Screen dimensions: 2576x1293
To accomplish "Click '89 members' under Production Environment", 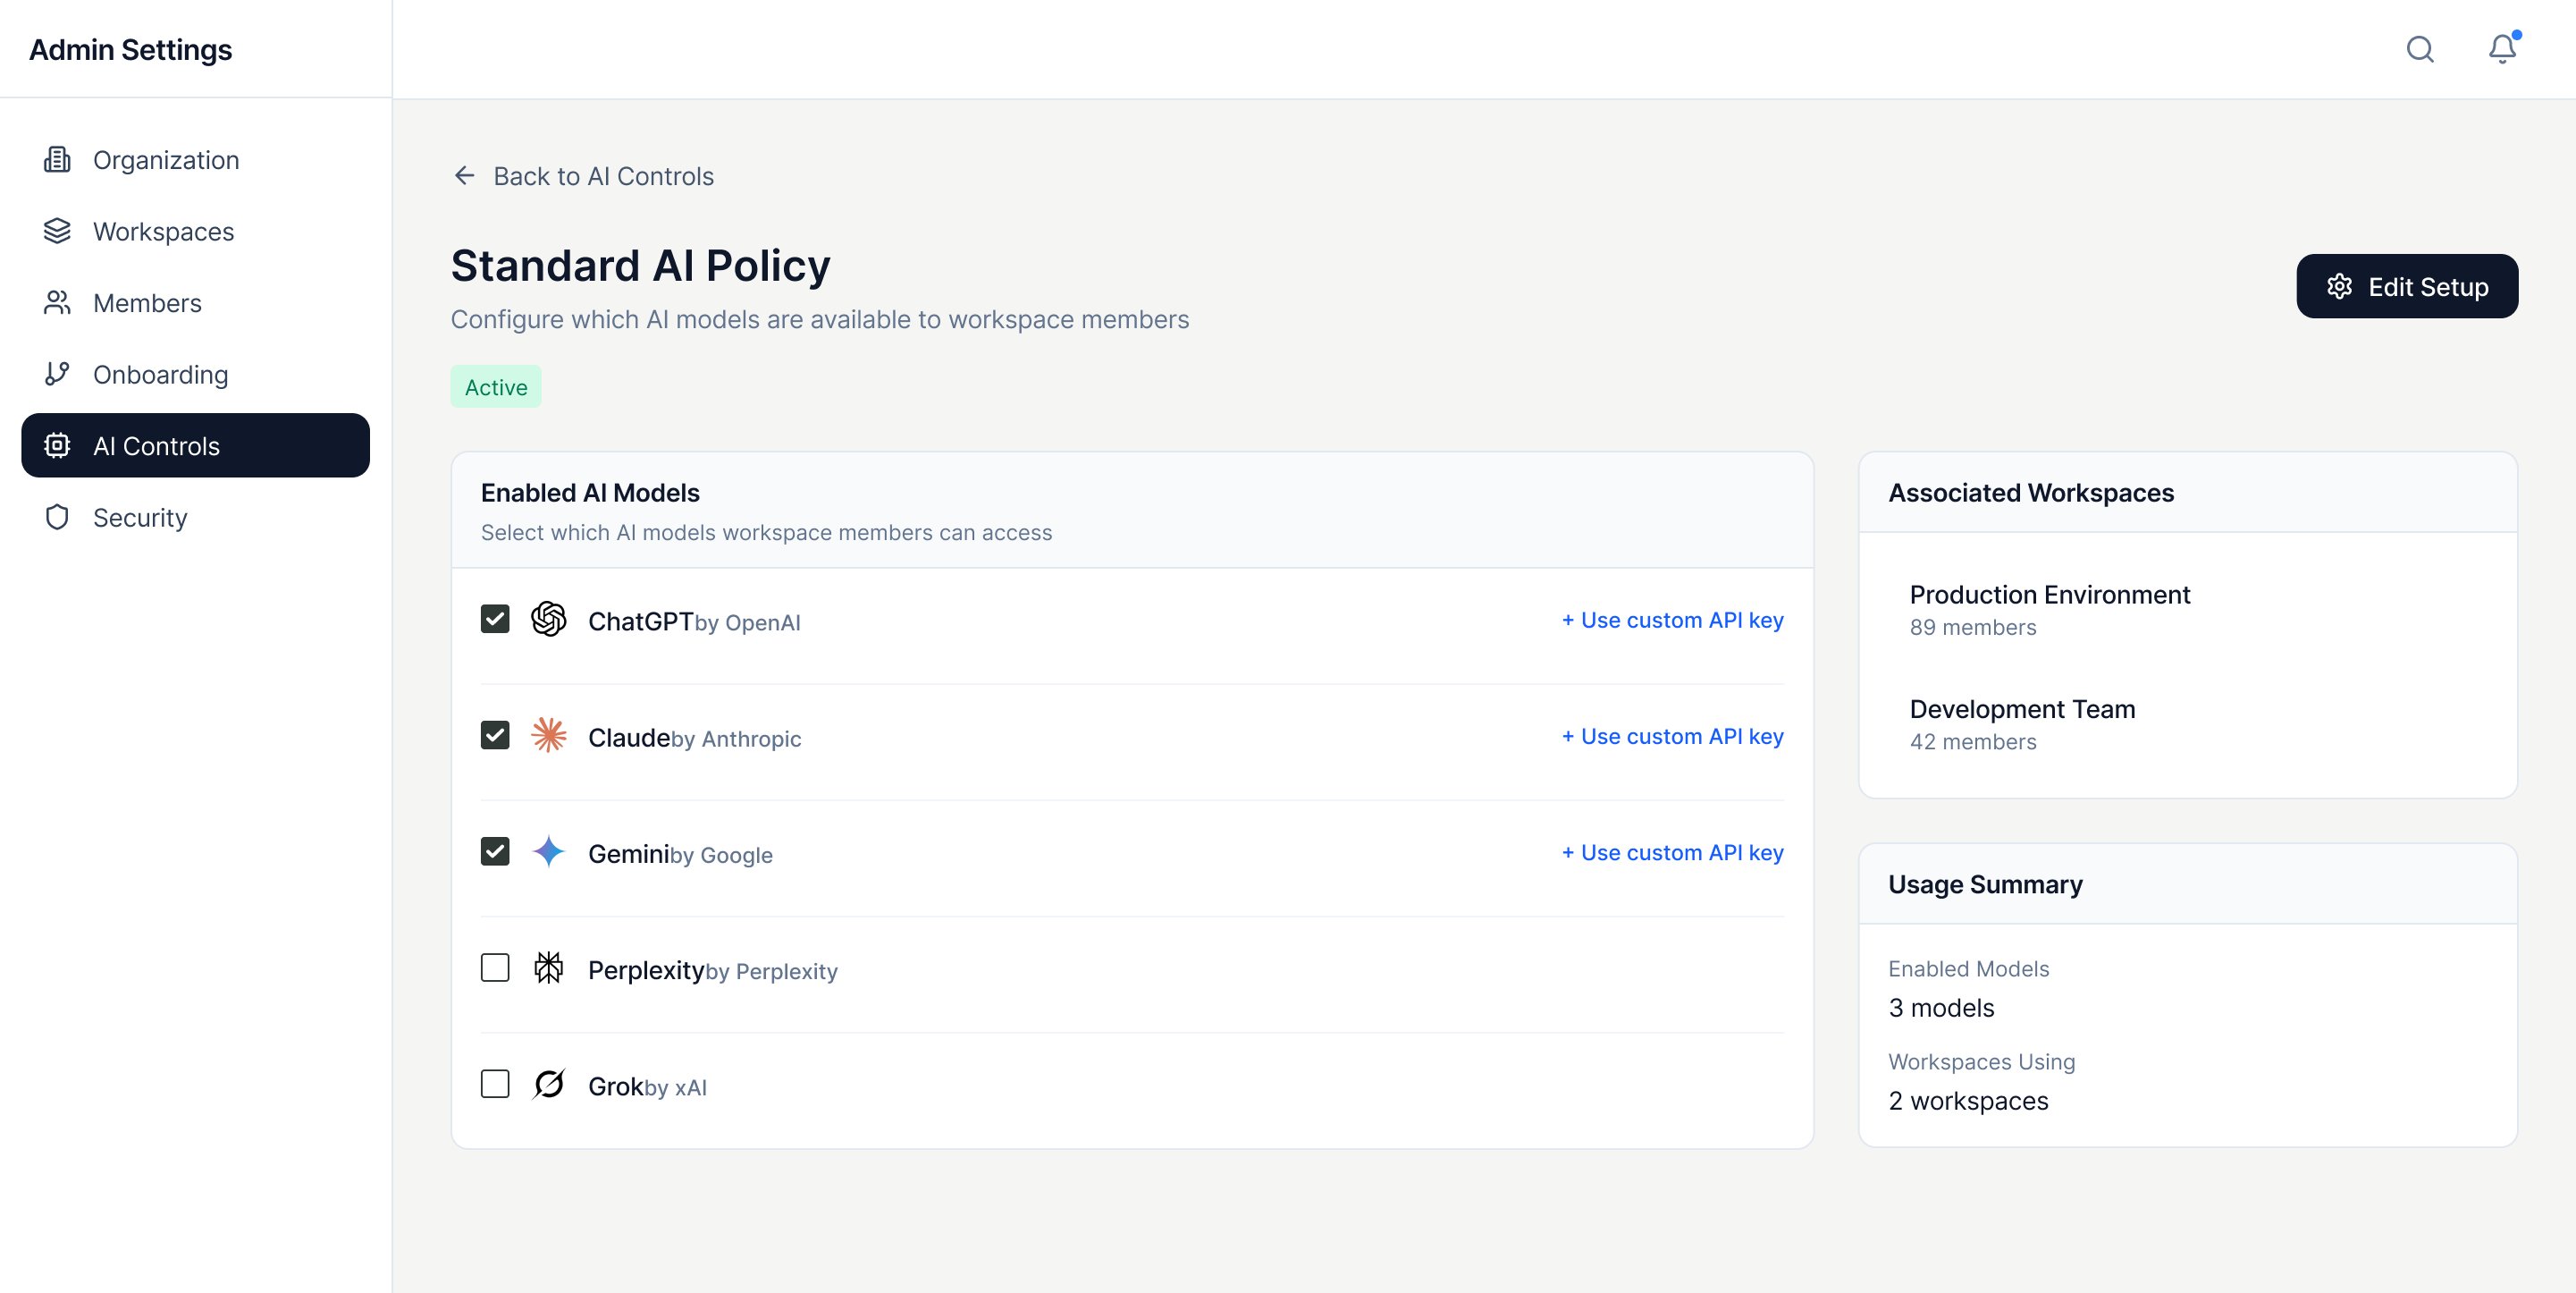I will coord(1973,628).
